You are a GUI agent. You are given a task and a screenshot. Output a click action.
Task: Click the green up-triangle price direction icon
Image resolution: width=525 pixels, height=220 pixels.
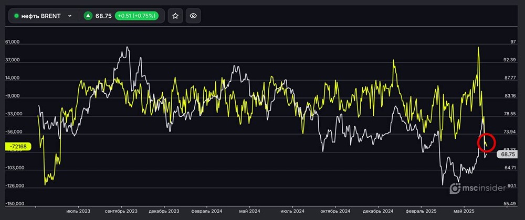pos(88,16)
